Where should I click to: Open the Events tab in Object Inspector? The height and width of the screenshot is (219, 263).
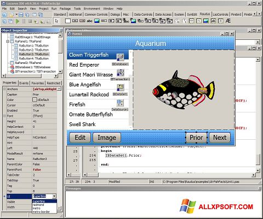tap(24, 83)
